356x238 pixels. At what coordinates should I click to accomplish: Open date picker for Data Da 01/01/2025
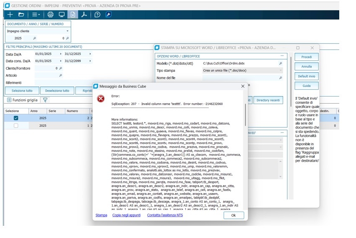click(x=61, y=54)
